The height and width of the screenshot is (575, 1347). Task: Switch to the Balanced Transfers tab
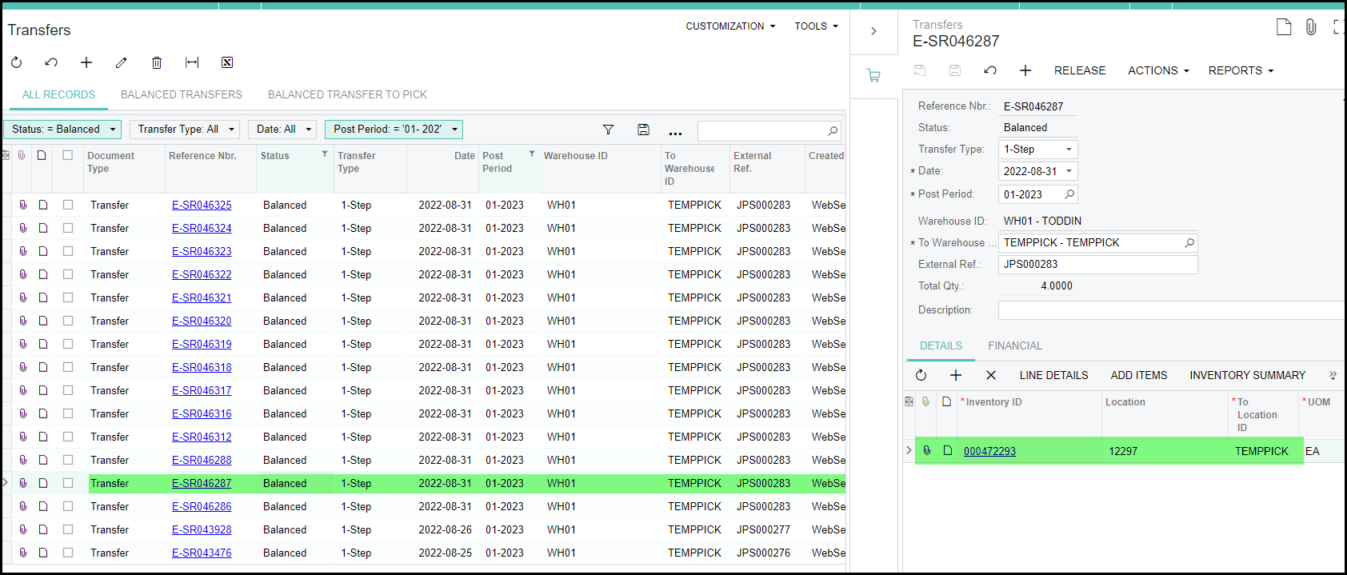(182, 94)
